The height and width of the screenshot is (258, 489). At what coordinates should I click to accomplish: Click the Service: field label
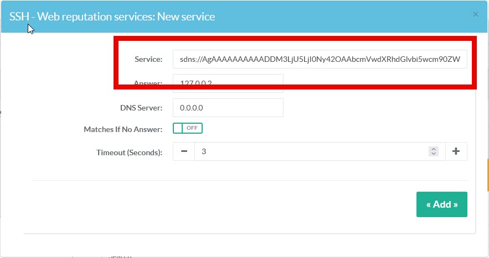pyautogui.click(x=148, y=59)
